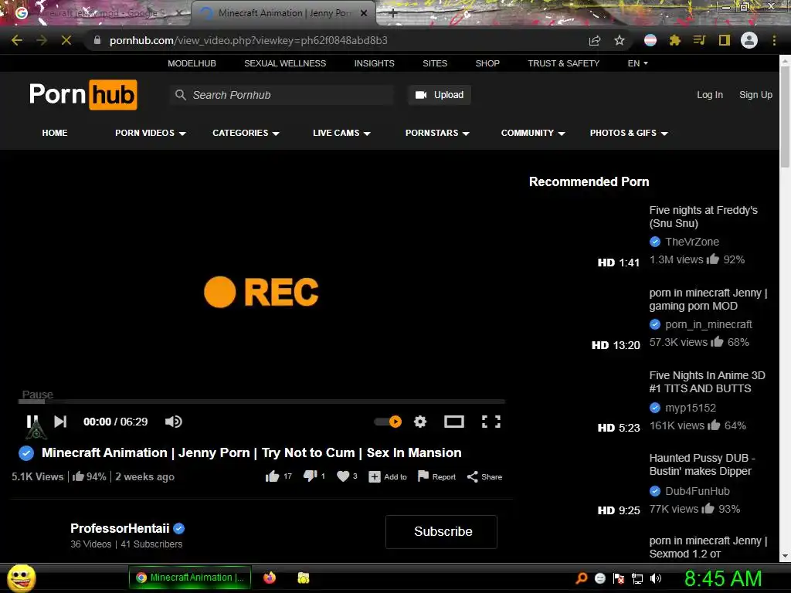Open the Add to playlist option

[x=388, y=476]
